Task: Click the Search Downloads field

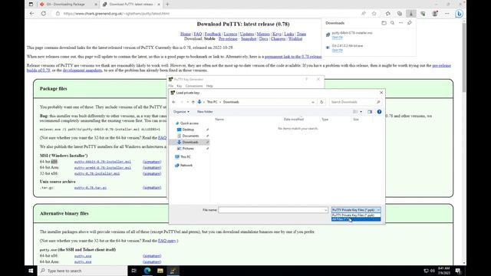Action: (x=355, y=102)
